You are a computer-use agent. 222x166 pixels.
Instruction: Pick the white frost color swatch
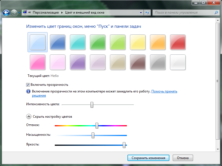pyautogui.click(x=178, y=62)
